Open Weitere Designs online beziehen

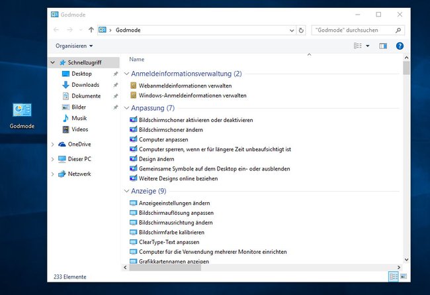pos(178,178)
